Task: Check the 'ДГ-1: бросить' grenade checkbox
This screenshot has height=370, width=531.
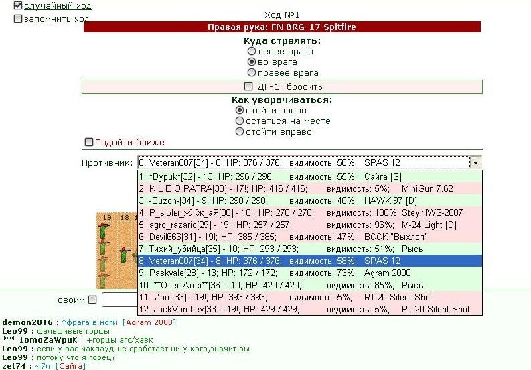Action: (x=248, y=86)
